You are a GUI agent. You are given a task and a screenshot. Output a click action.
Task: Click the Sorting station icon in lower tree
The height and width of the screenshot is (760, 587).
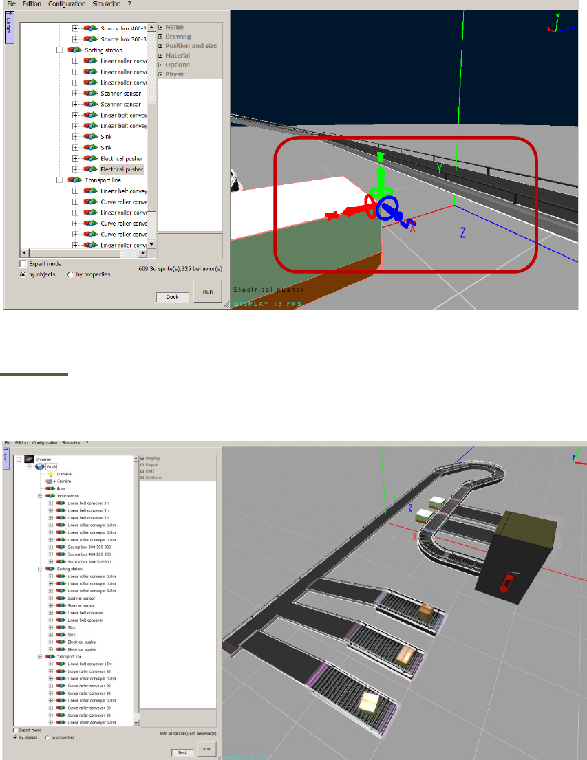click(50, 569)
